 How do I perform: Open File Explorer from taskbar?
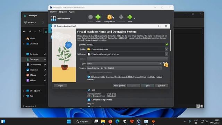point(103,122)
